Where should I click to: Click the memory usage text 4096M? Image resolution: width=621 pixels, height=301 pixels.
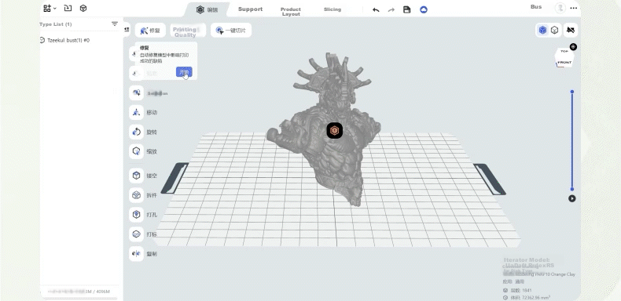click(102, 292)
